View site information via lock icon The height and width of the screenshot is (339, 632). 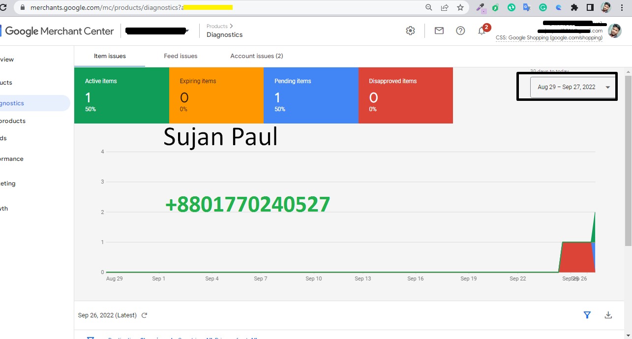pos(23,7)
